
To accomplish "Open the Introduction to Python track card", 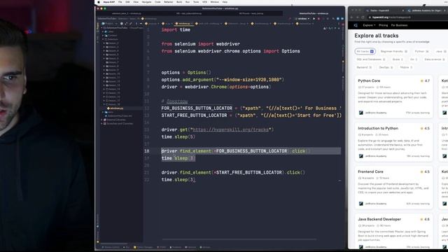I will click(x=393, y=142).
